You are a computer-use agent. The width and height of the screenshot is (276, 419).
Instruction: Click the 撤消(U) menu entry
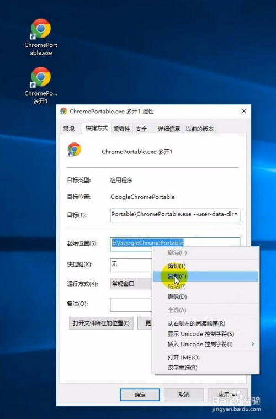pyautogui.click(x=205, y=252)
